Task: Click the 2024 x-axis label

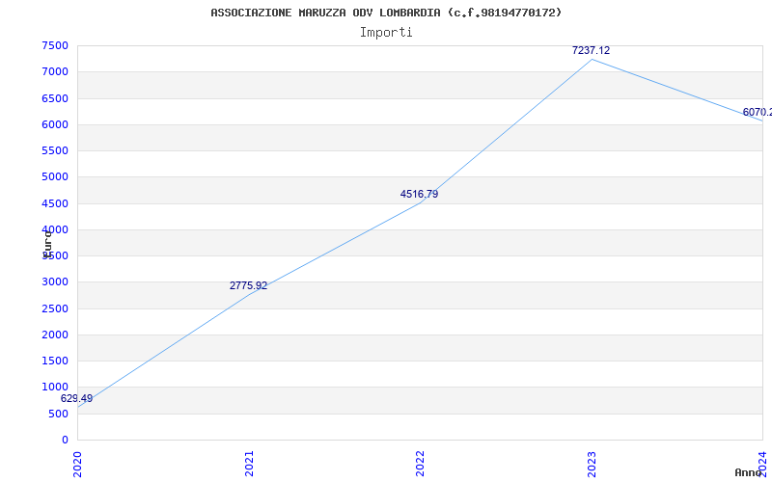Action: (x=762, y=464)
